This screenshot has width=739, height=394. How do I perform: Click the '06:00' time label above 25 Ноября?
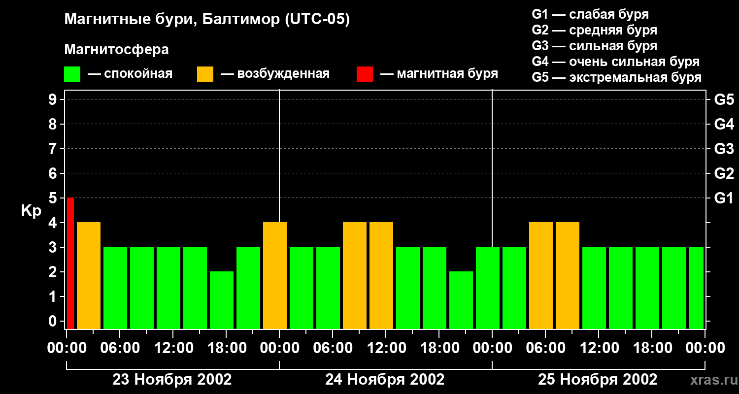pyautogui.click(x=545, y=348)
